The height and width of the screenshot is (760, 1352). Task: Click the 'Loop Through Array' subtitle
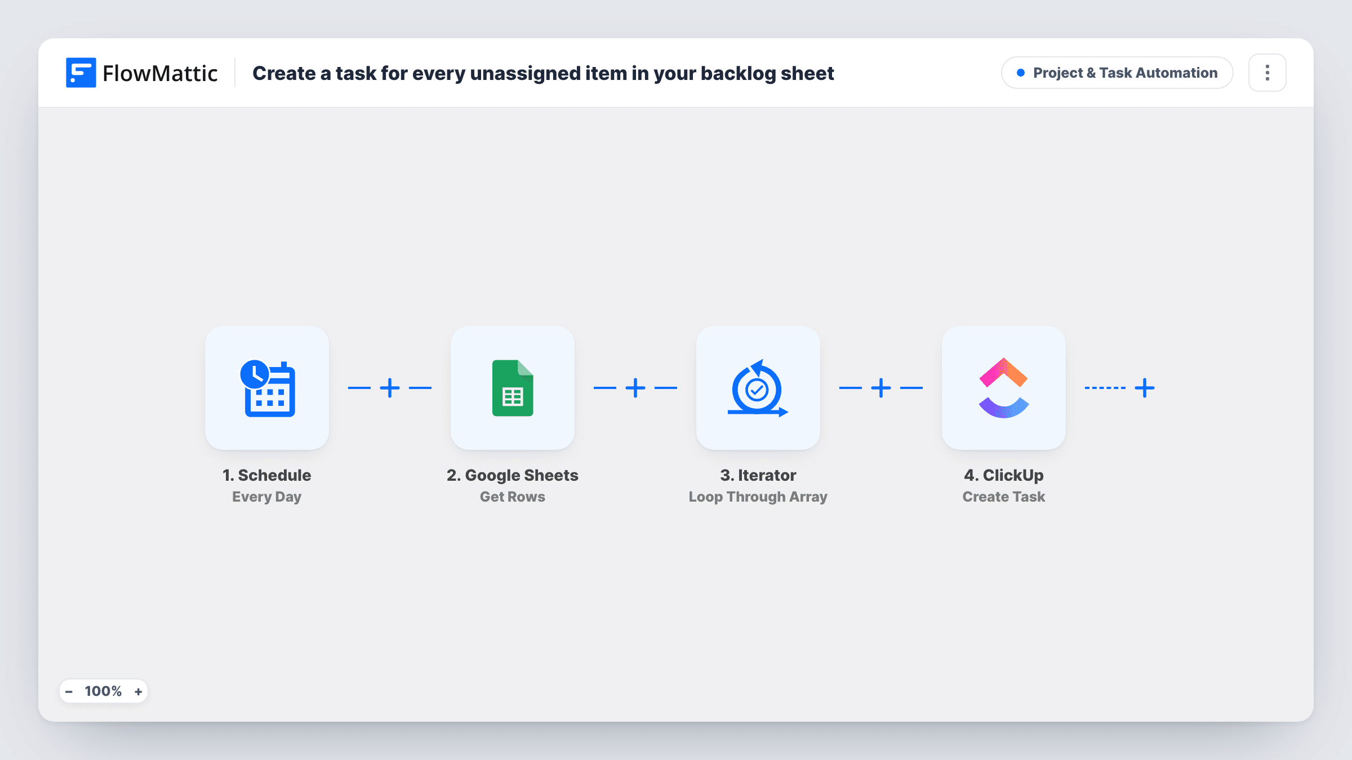pos(758,497)
